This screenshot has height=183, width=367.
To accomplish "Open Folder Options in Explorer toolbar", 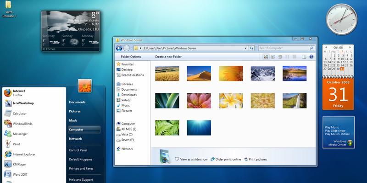I will (131, 57).
